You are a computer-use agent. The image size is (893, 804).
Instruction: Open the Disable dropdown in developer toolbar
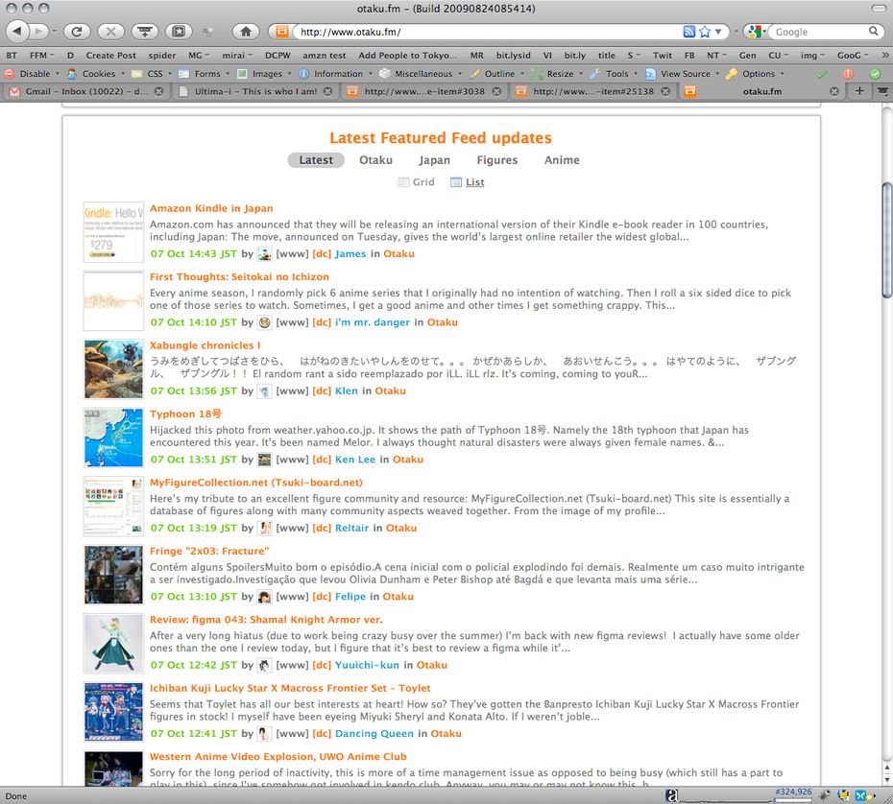tap(35, 74)
